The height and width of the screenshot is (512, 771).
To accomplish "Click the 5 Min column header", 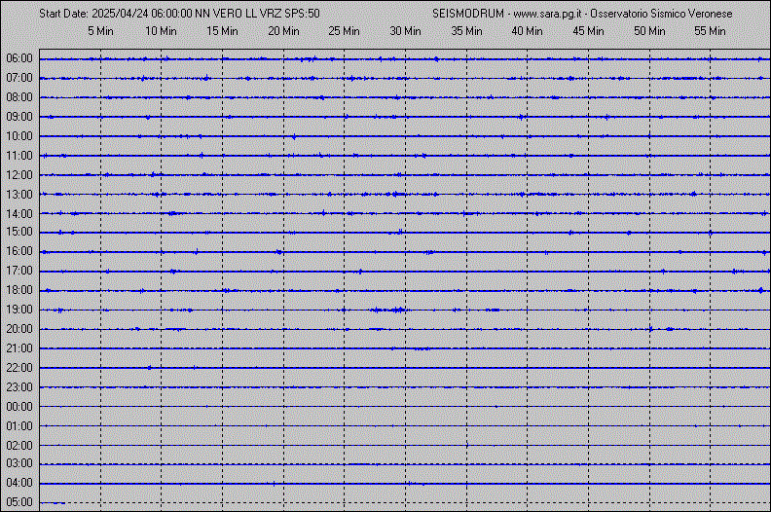I will point(101,31).
